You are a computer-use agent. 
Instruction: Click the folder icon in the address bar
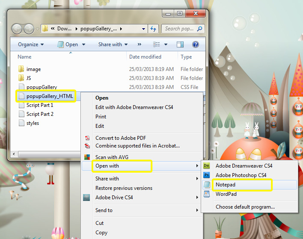[x=45, y=29]
